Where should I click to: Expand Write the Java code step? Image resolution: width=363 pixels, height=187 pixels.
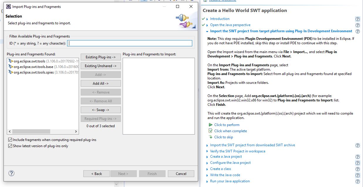pos(207,175)
